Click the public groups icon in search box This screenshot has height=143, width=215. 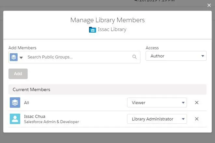[x=14, y=57]
